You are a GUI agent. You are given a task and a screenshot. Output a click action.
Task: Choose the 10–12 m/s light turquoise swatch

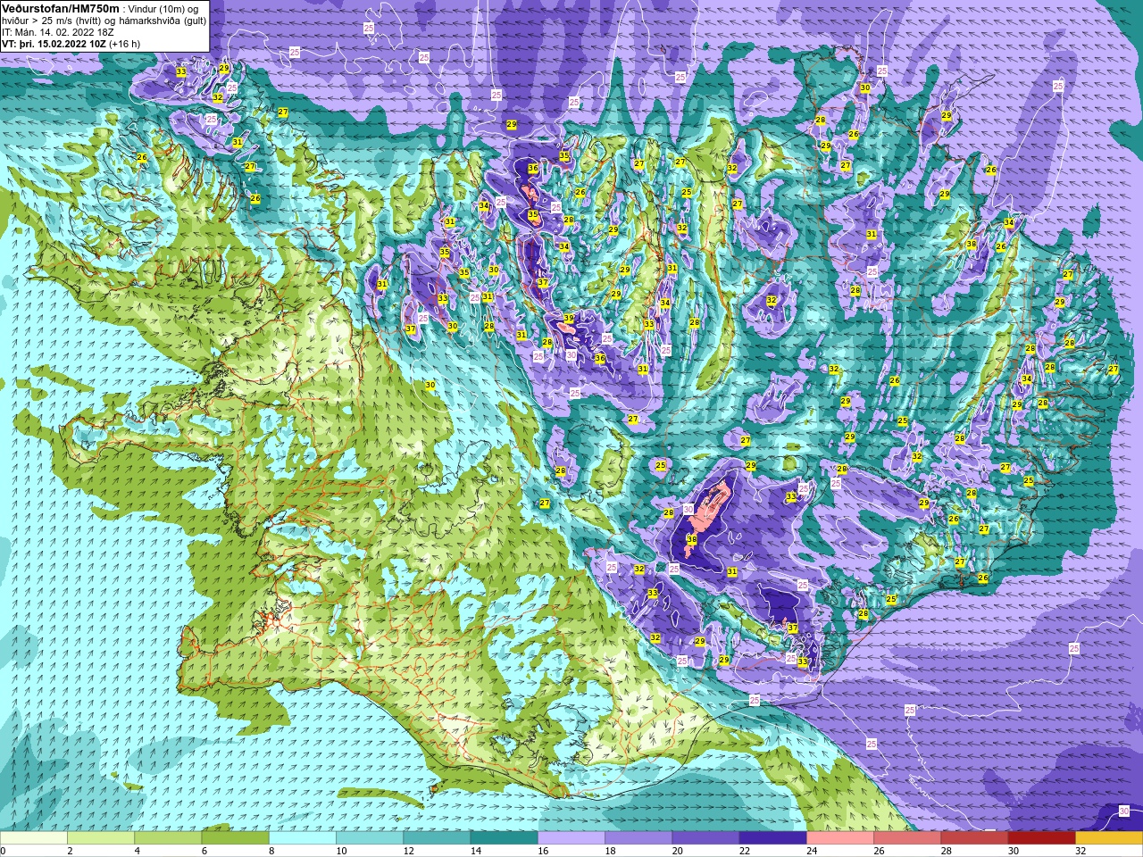click(370, 838)
